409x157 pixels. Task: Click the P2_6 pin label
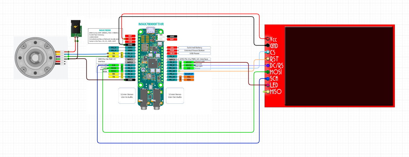point(130,74)
